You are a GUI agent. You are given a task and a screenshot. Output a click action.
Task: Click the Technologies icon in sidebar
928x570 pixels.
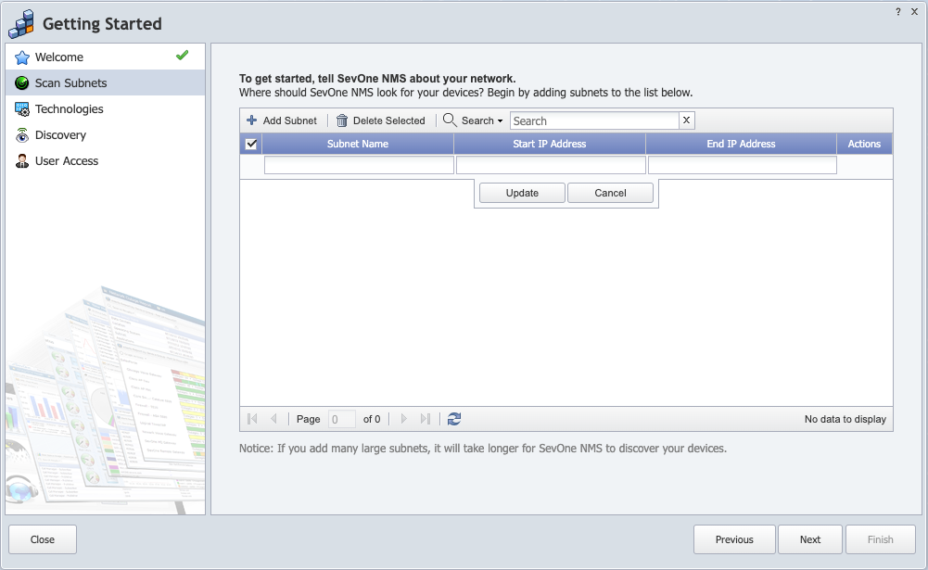point(22,109)
